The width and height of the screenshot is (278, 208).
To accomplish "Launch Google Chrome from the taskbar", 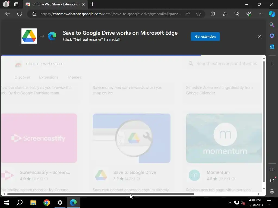I will pos(47,203).
